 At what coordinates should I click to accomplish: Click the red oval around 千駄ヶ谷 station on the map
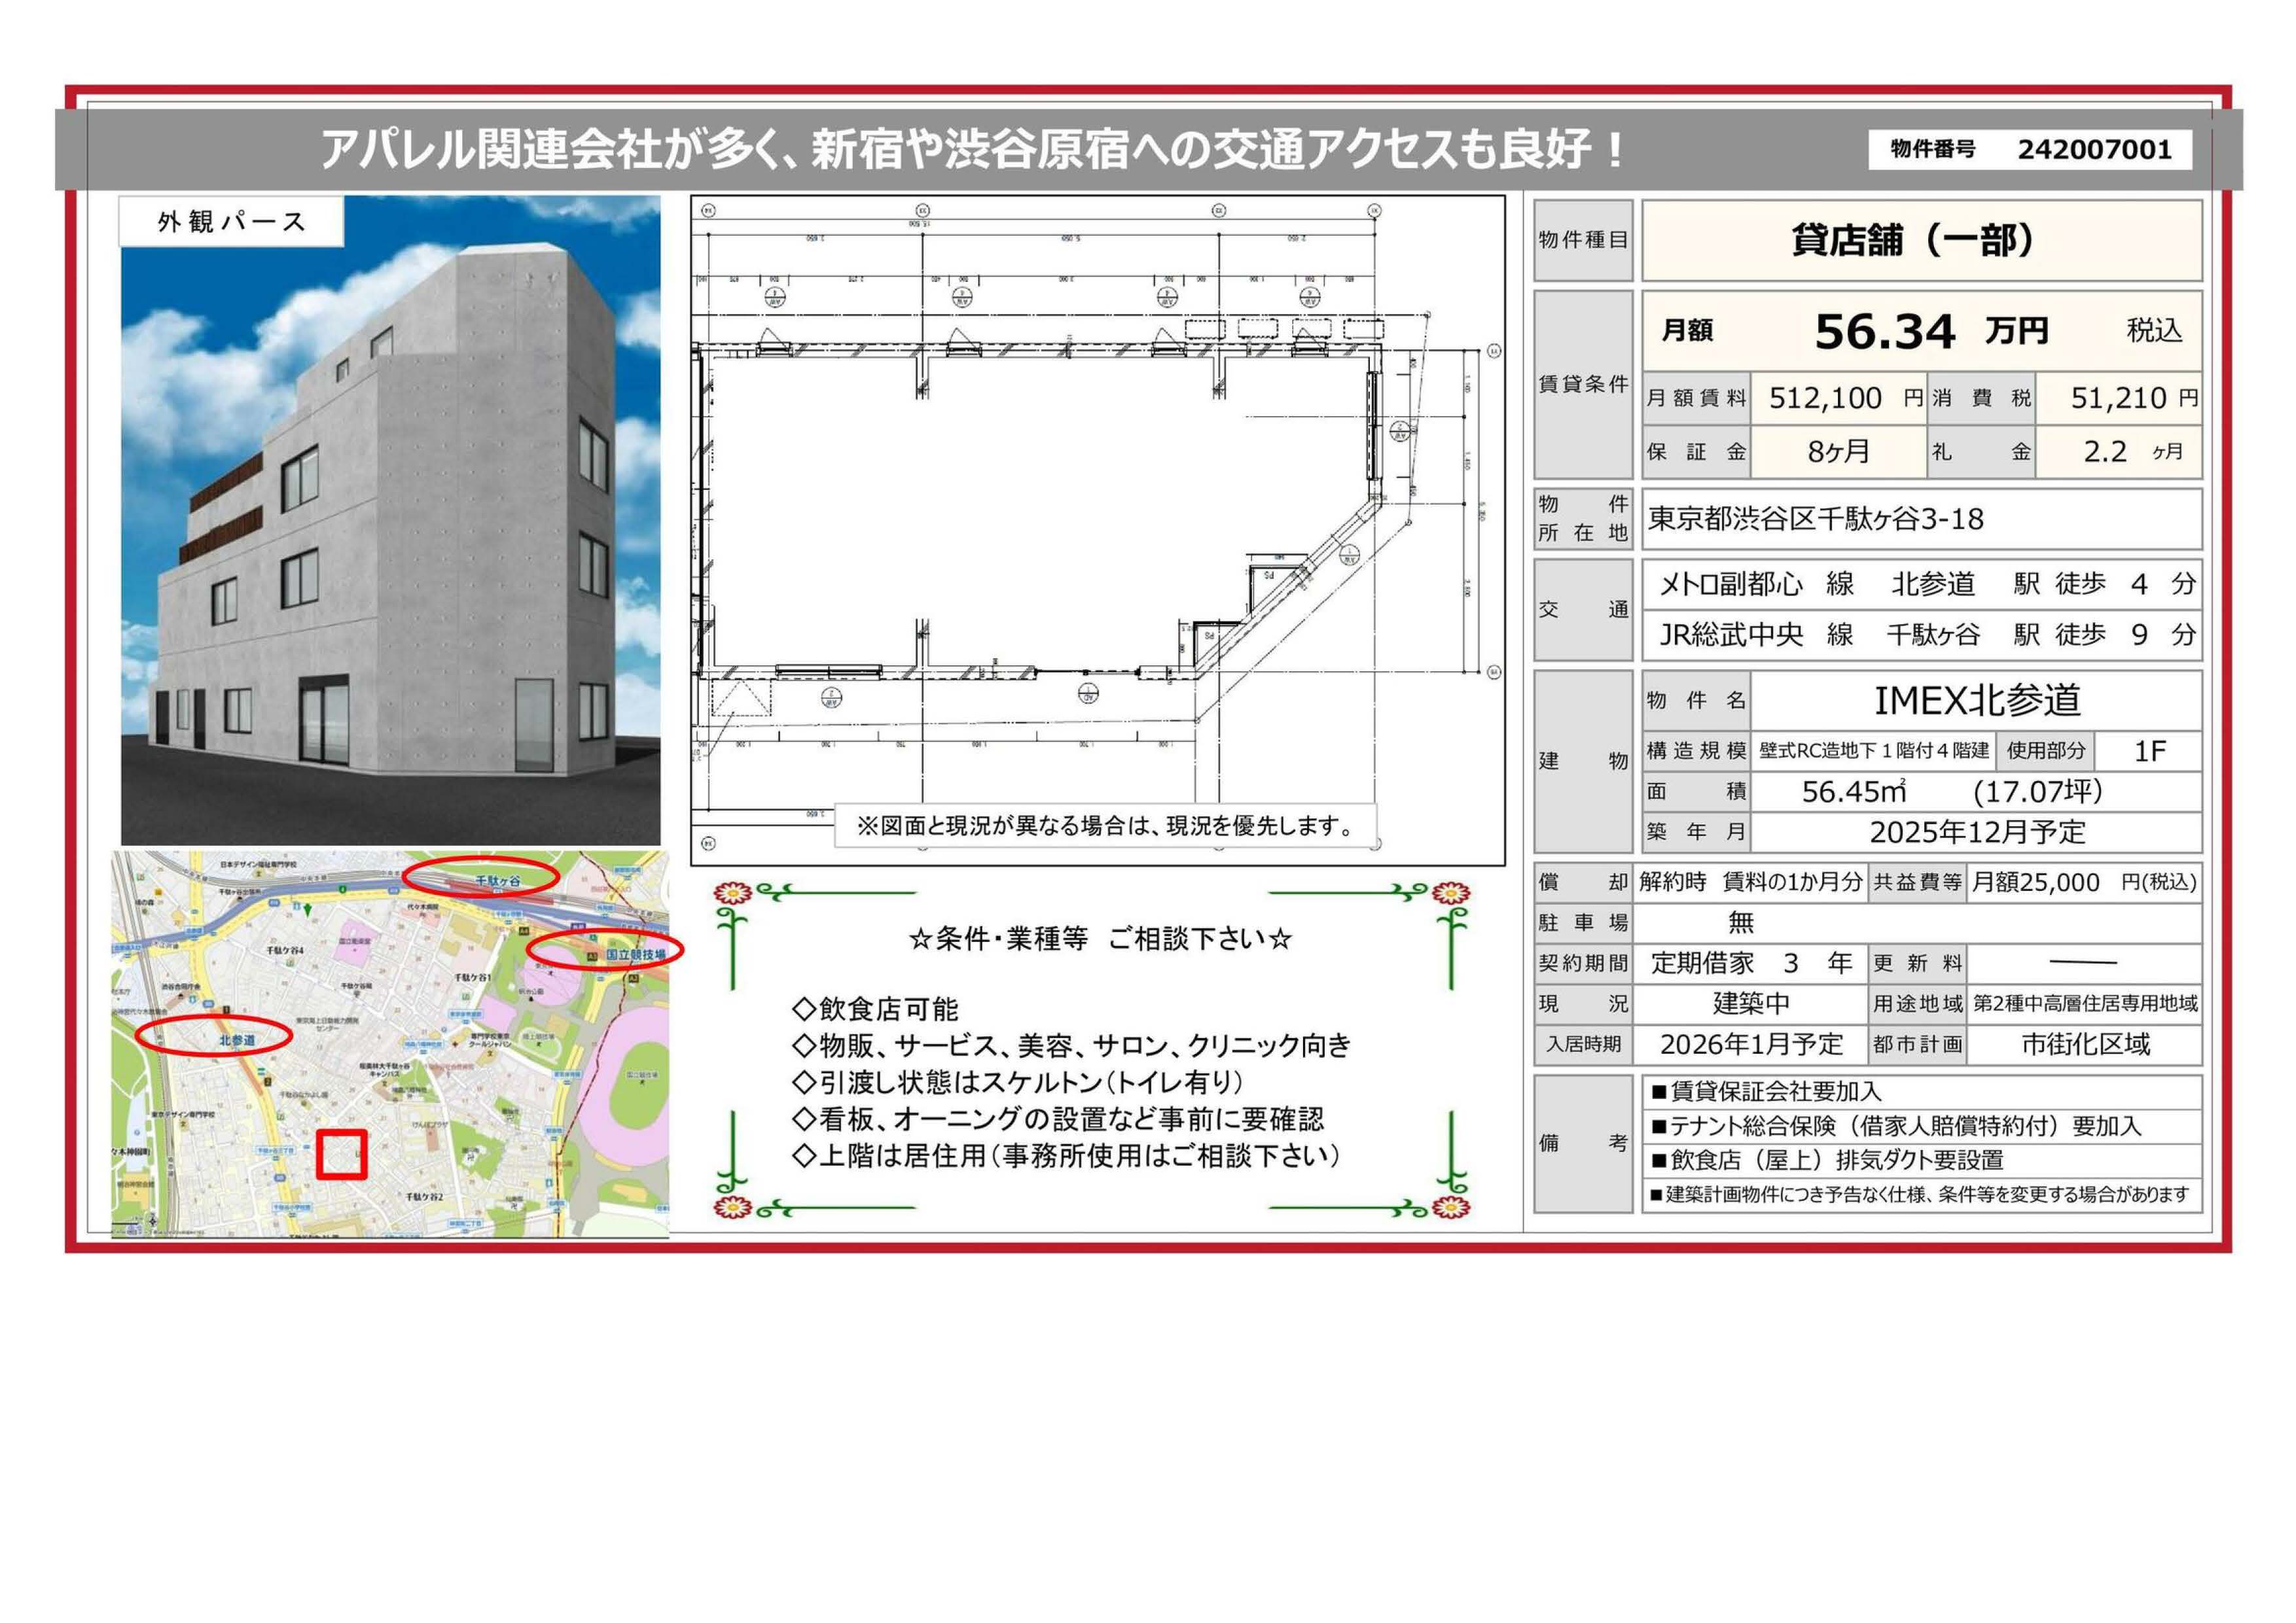tap(481, 877)
